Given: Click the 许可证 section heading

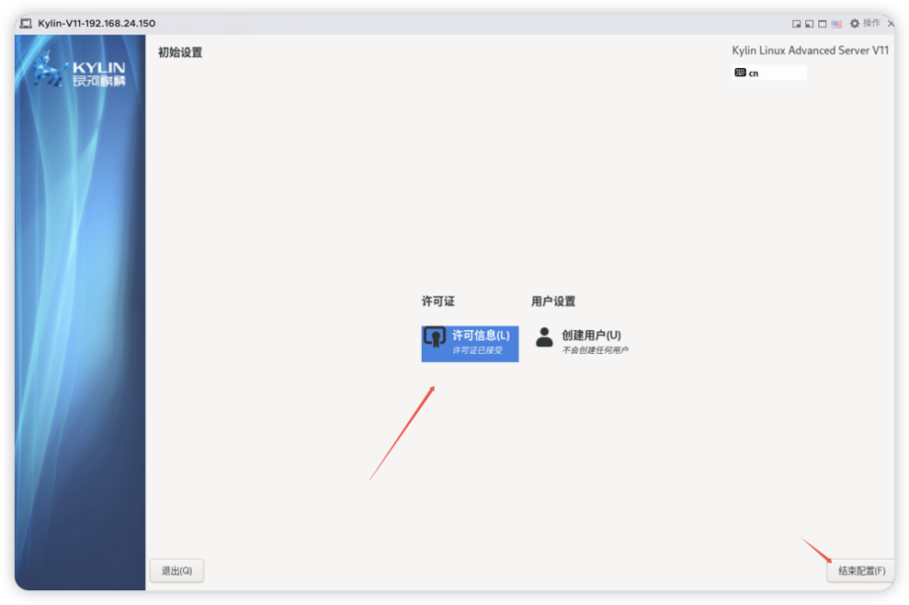Looking at the screenshot, I should (438, 302).
